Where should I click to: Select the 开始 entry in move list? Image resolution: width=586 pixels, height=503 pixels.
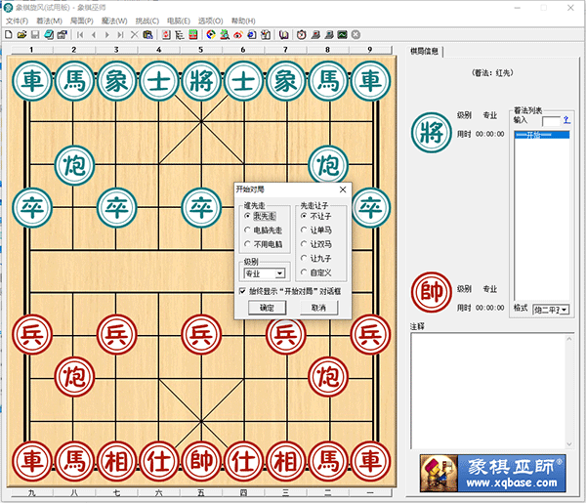tap(542, 135)
